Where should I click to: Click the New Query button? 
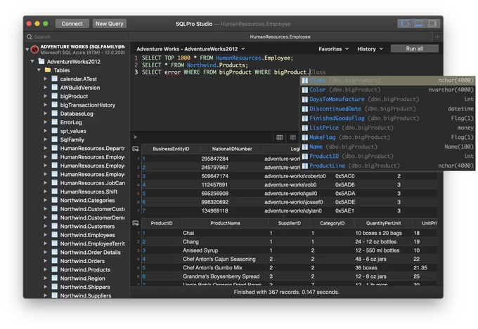click(110, 24)
